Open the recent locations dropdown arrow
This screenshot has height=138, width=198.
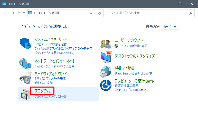point(19,13)
